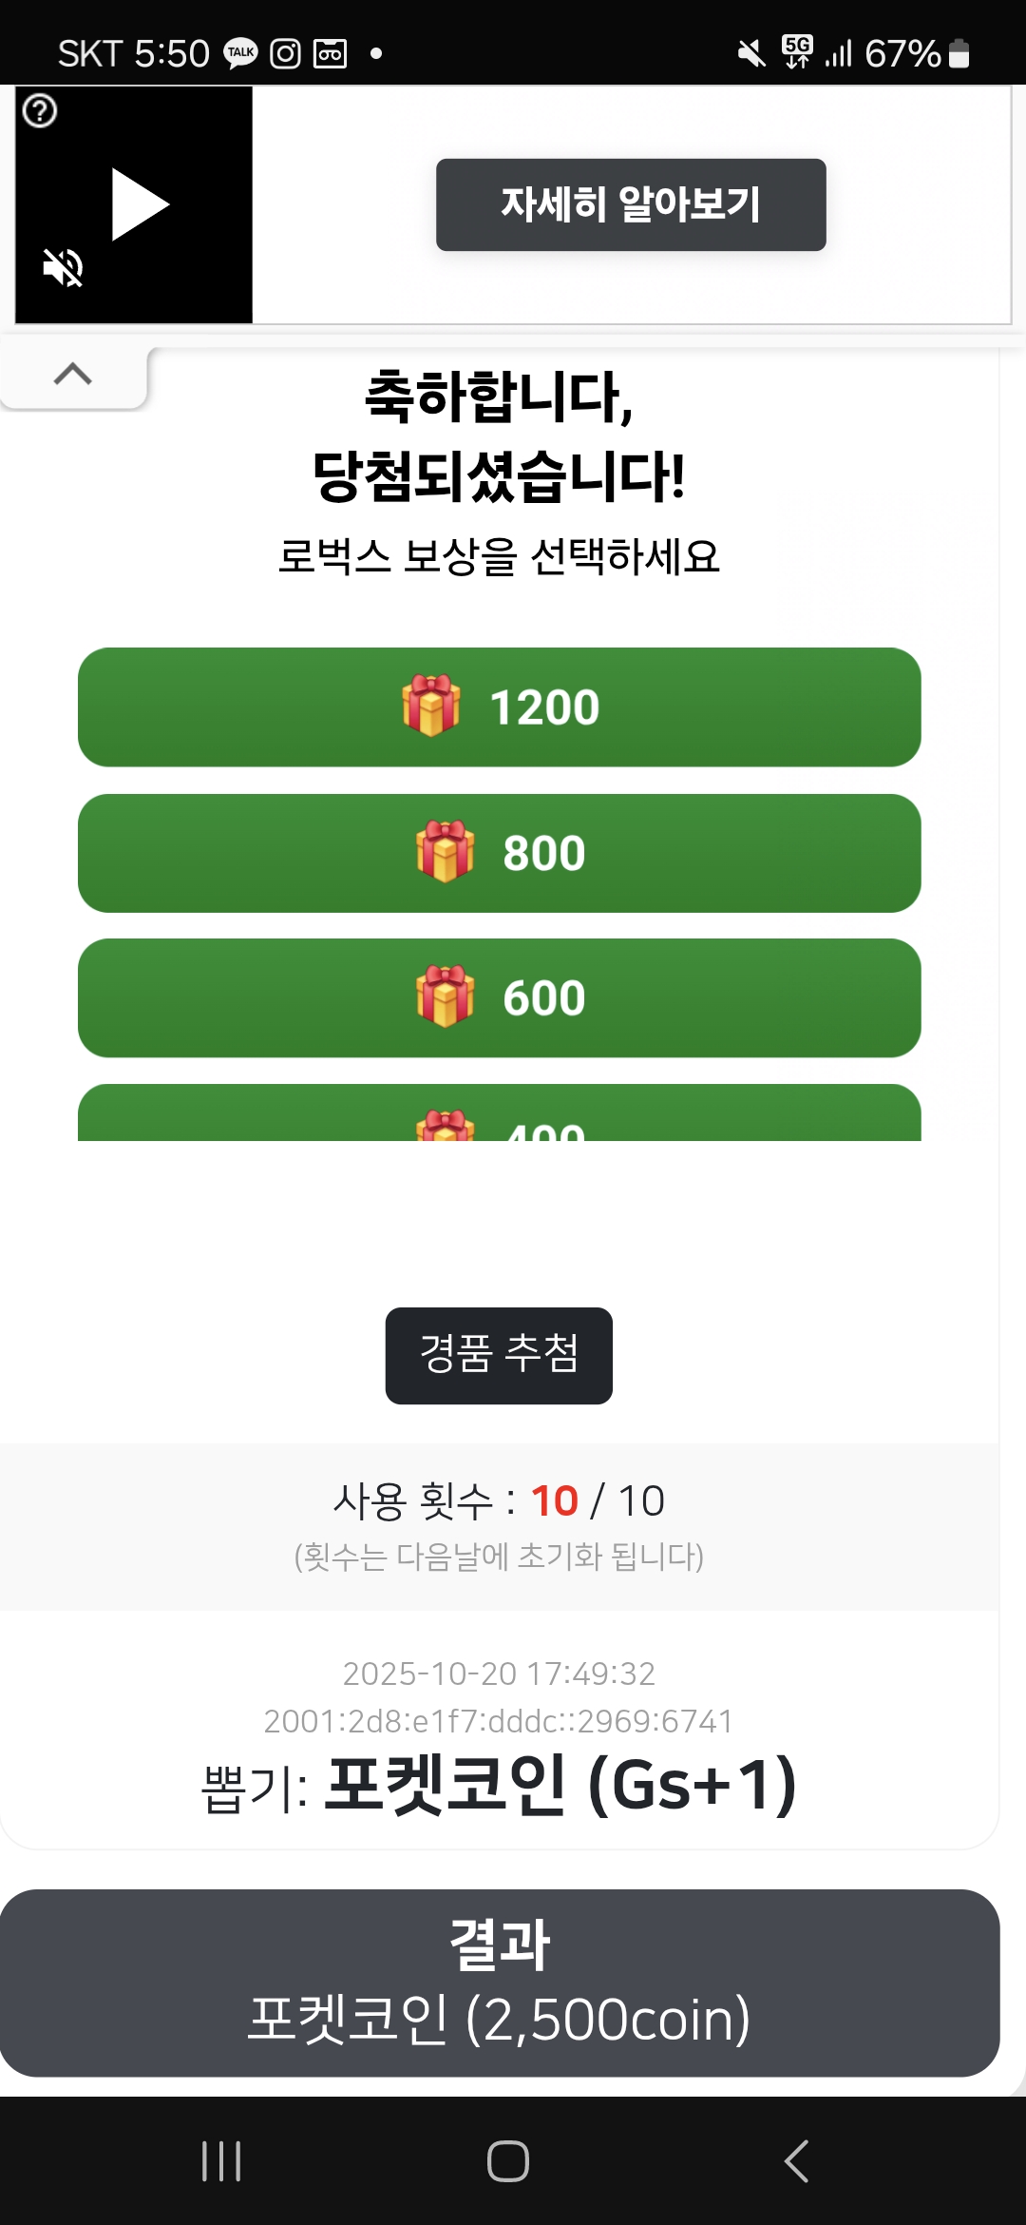This screenshot has height=2225, width=1026.
Task: Tap the gift icon beside 800
Action: (445, 852)
